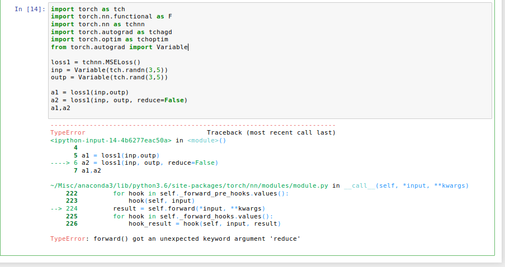The height and width of the screenshot is (267, 505).
Task: Click the empty area below code in cell
Action: click(x=270, y=115)
